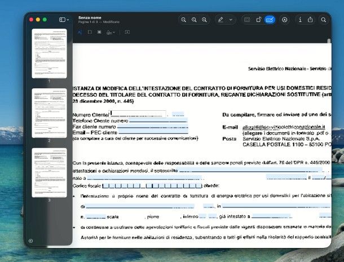Click the text box insert icon

(127, 32)
